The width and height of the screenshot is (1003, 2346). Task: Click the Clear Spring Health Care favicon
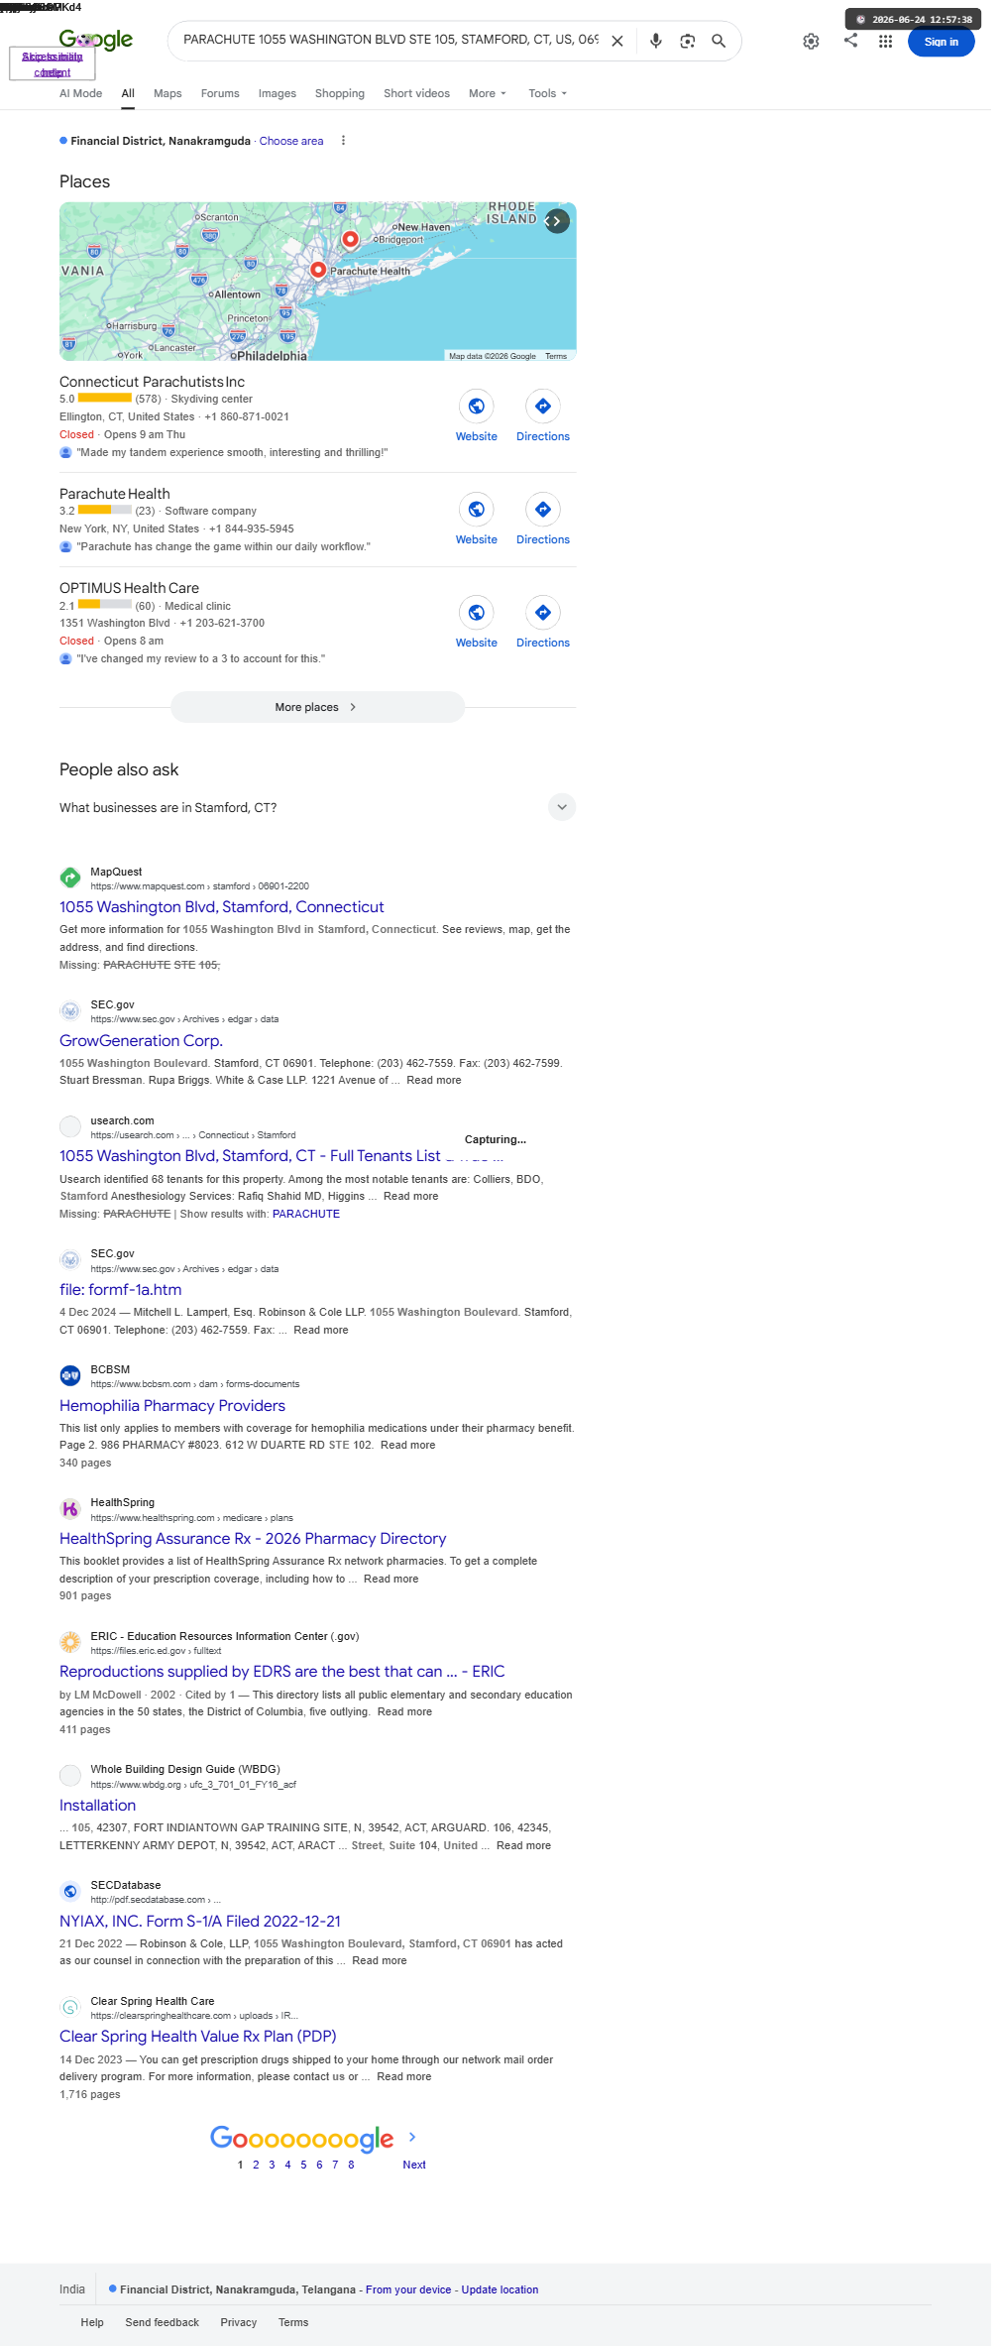70,2007
